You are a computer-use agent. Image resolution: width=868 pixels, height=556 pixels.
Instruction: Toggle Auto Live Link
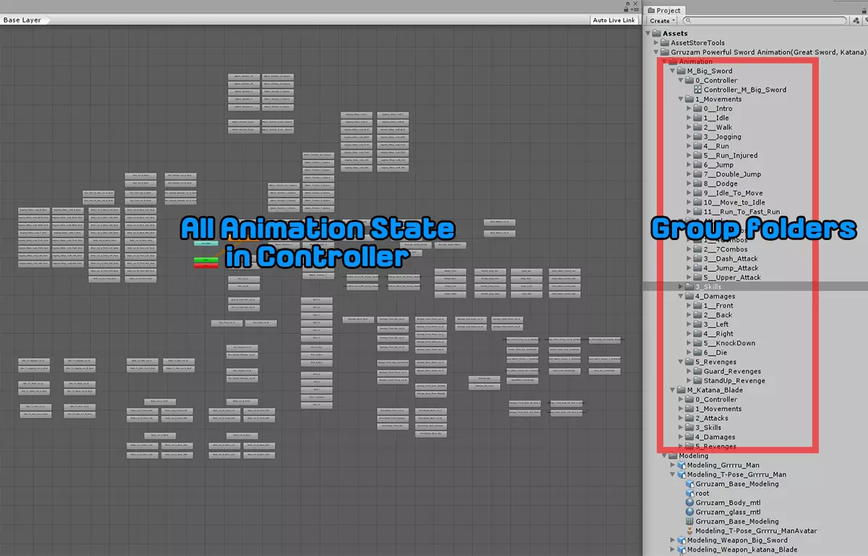coord(614,20)
